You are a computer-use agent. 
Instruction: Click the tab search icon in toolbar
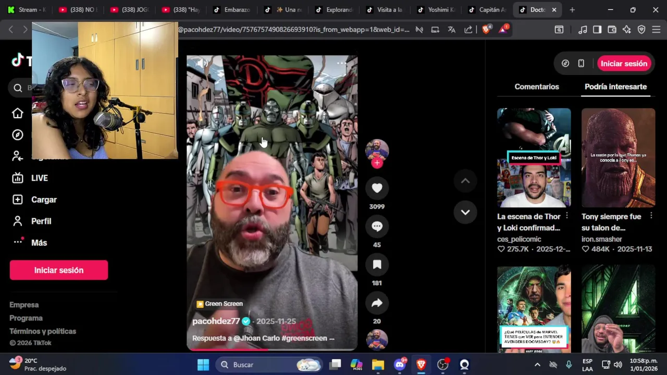[x=559, y=30]
